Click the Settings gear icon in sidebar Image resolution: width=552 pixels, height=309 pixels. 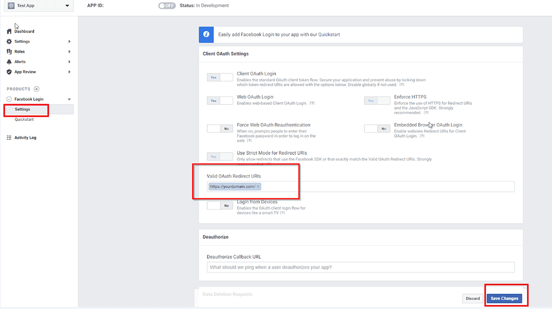[9, 41]
